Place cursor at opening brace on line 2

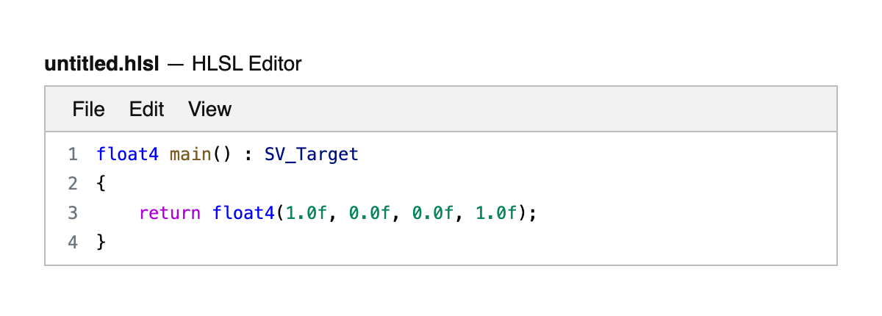click(101, 184)
